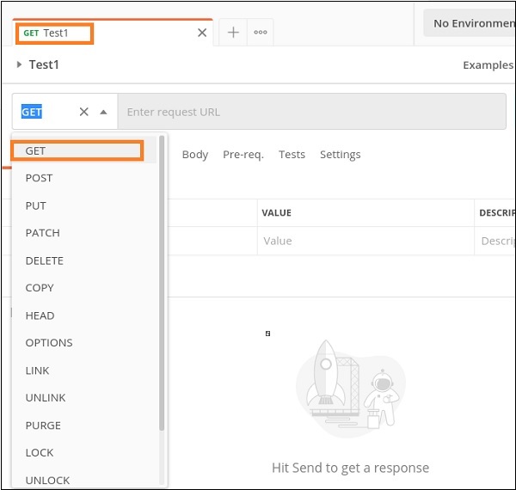Switch to the Tests tab
The image size is (516, 490).
[292, 155]
